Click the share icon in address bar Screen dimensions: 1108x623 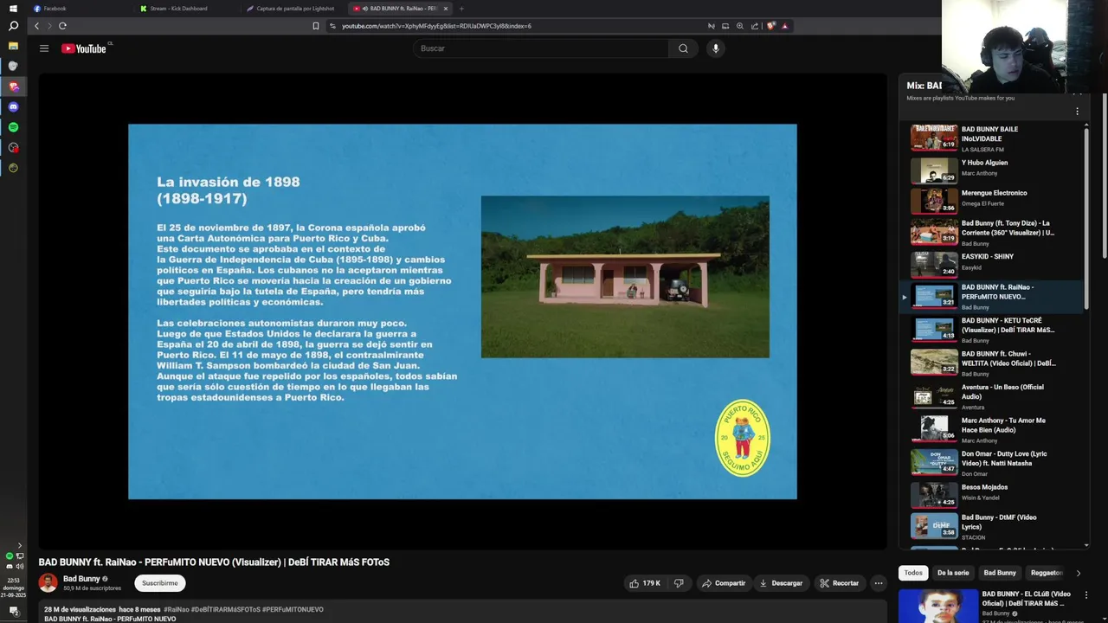point(755,26)
